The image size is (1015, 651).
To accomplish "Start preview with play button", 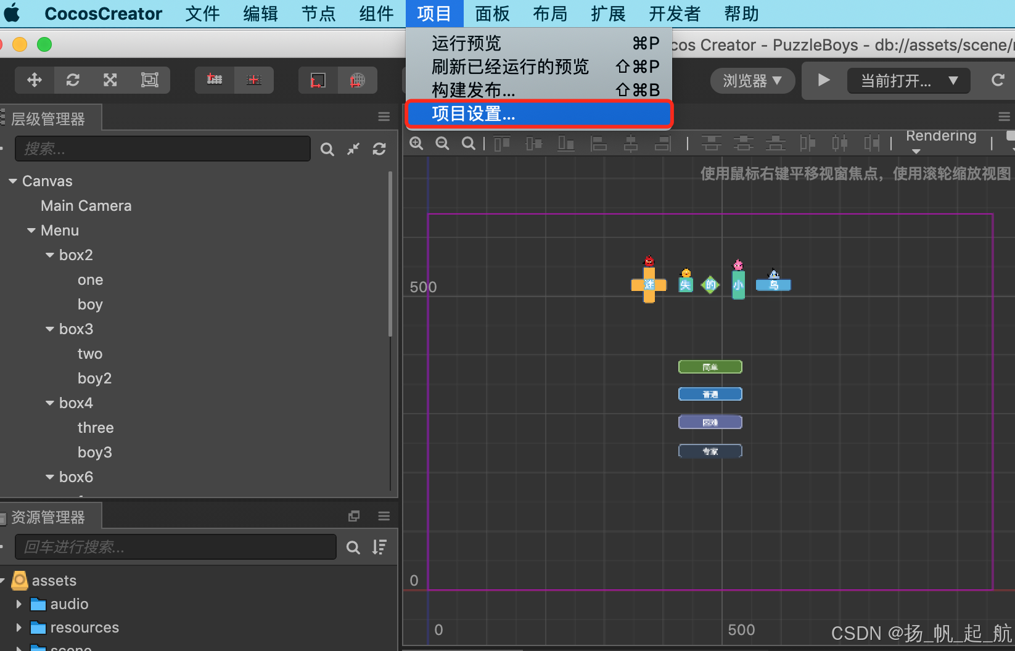I will pyautogui.click(x=824, y=80).
